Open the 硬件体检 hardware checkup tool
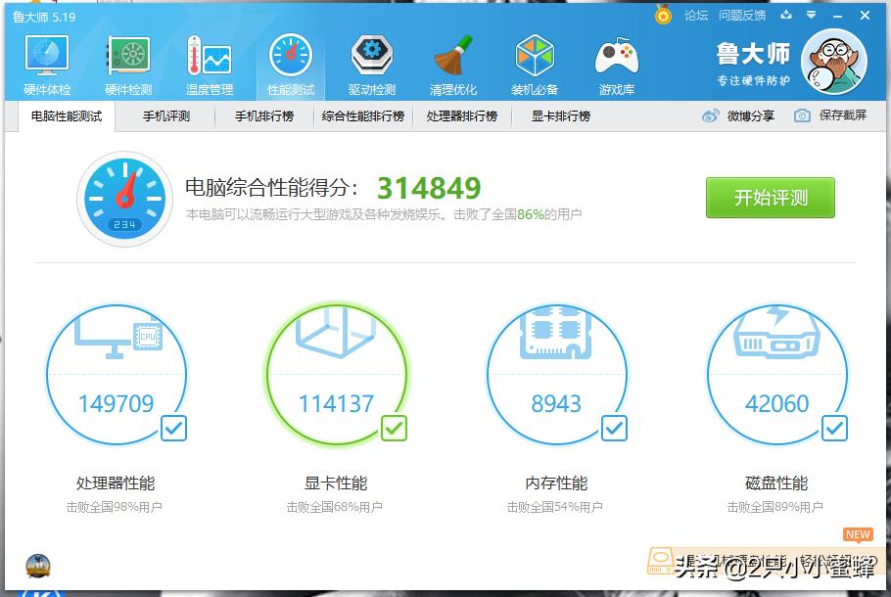Screen dimensions: 891x597 (45, 61)
